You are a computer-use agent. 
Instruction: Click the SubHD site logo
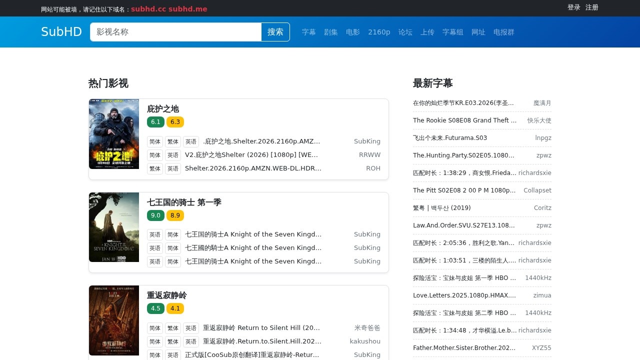point(61,32)
